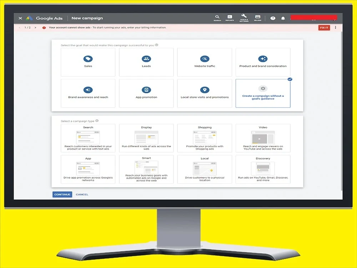Click the New campaign title text
The image size is (357, 268).
(x=87, y=18)
